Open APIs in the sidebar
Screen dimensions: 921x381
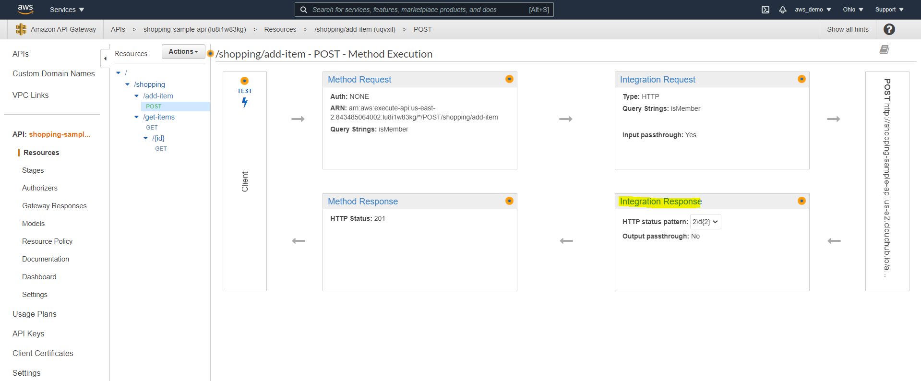click(21, 54)
